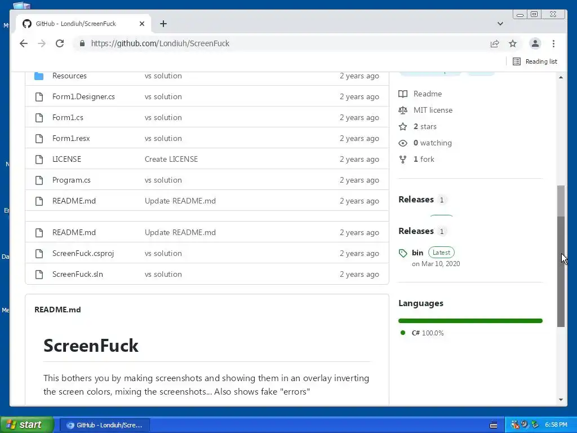
Task: Click the Readme book icon
Action: coord(403,94)
